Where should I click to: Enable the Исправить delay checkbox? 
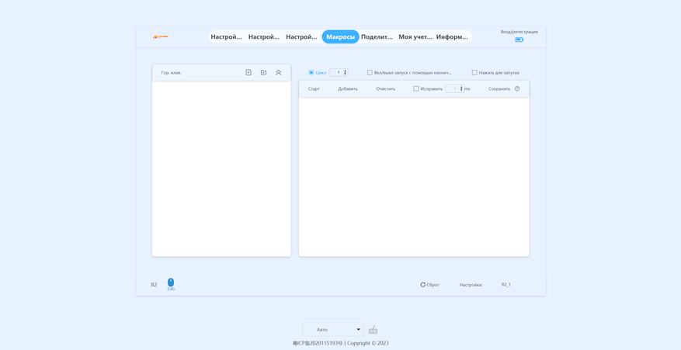coord(416,88)
